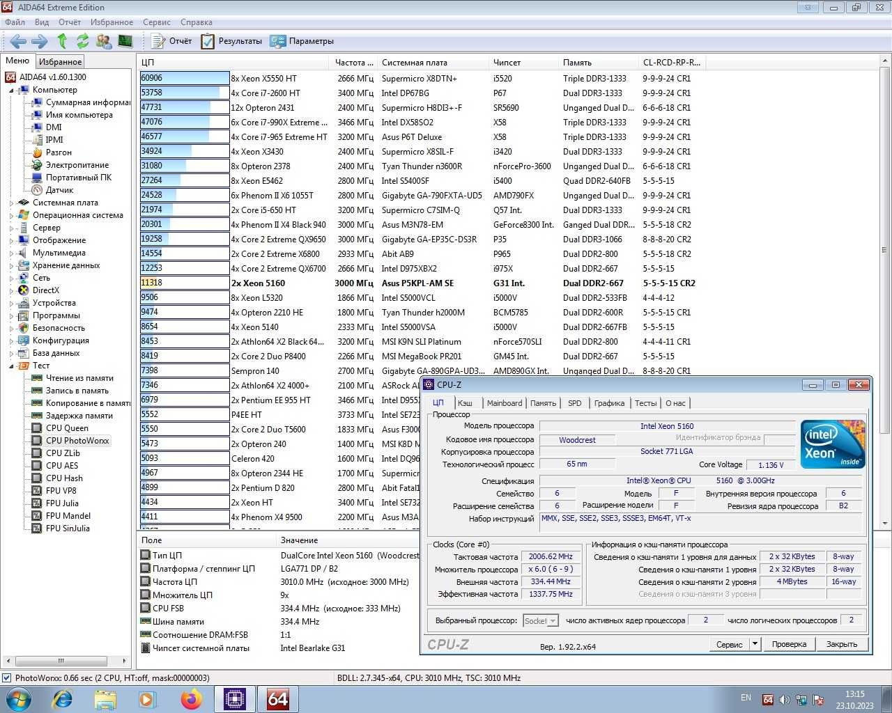Open Суммарная информация in tree

pos(88,102)
